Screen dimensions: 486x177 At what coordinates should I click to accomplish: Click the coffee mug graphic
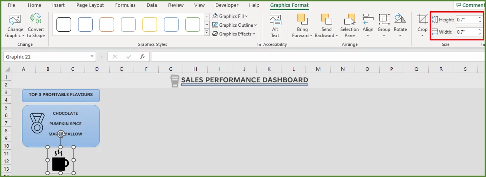point(60,161)
